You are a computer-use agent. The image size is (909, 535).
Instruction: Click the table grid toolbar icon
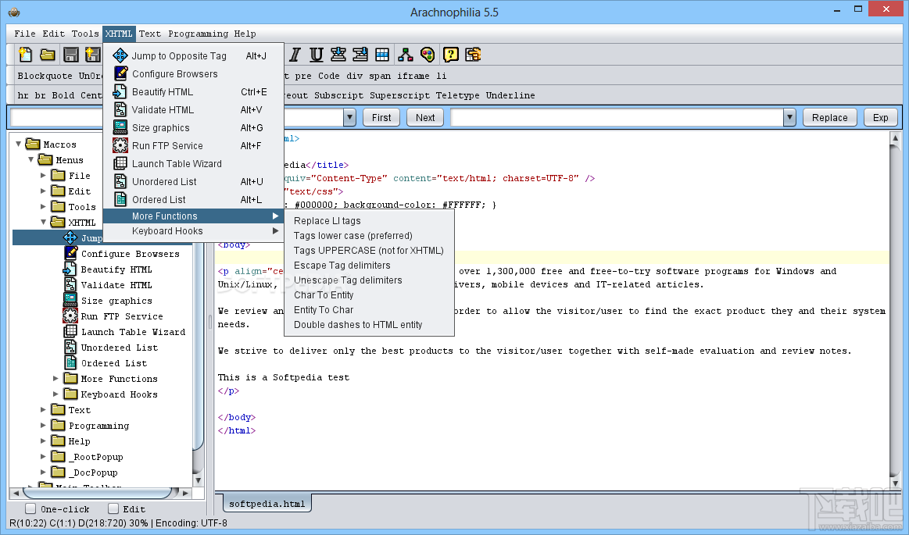coord(382,55)
